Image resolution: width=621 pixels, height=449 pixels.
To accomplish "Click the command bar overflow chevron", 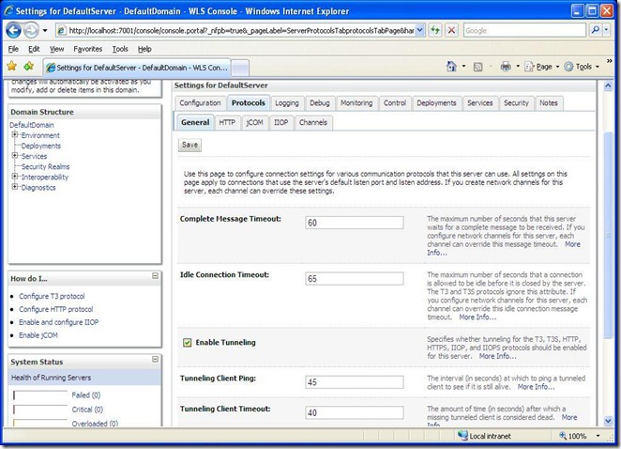I will click(609, 61).
